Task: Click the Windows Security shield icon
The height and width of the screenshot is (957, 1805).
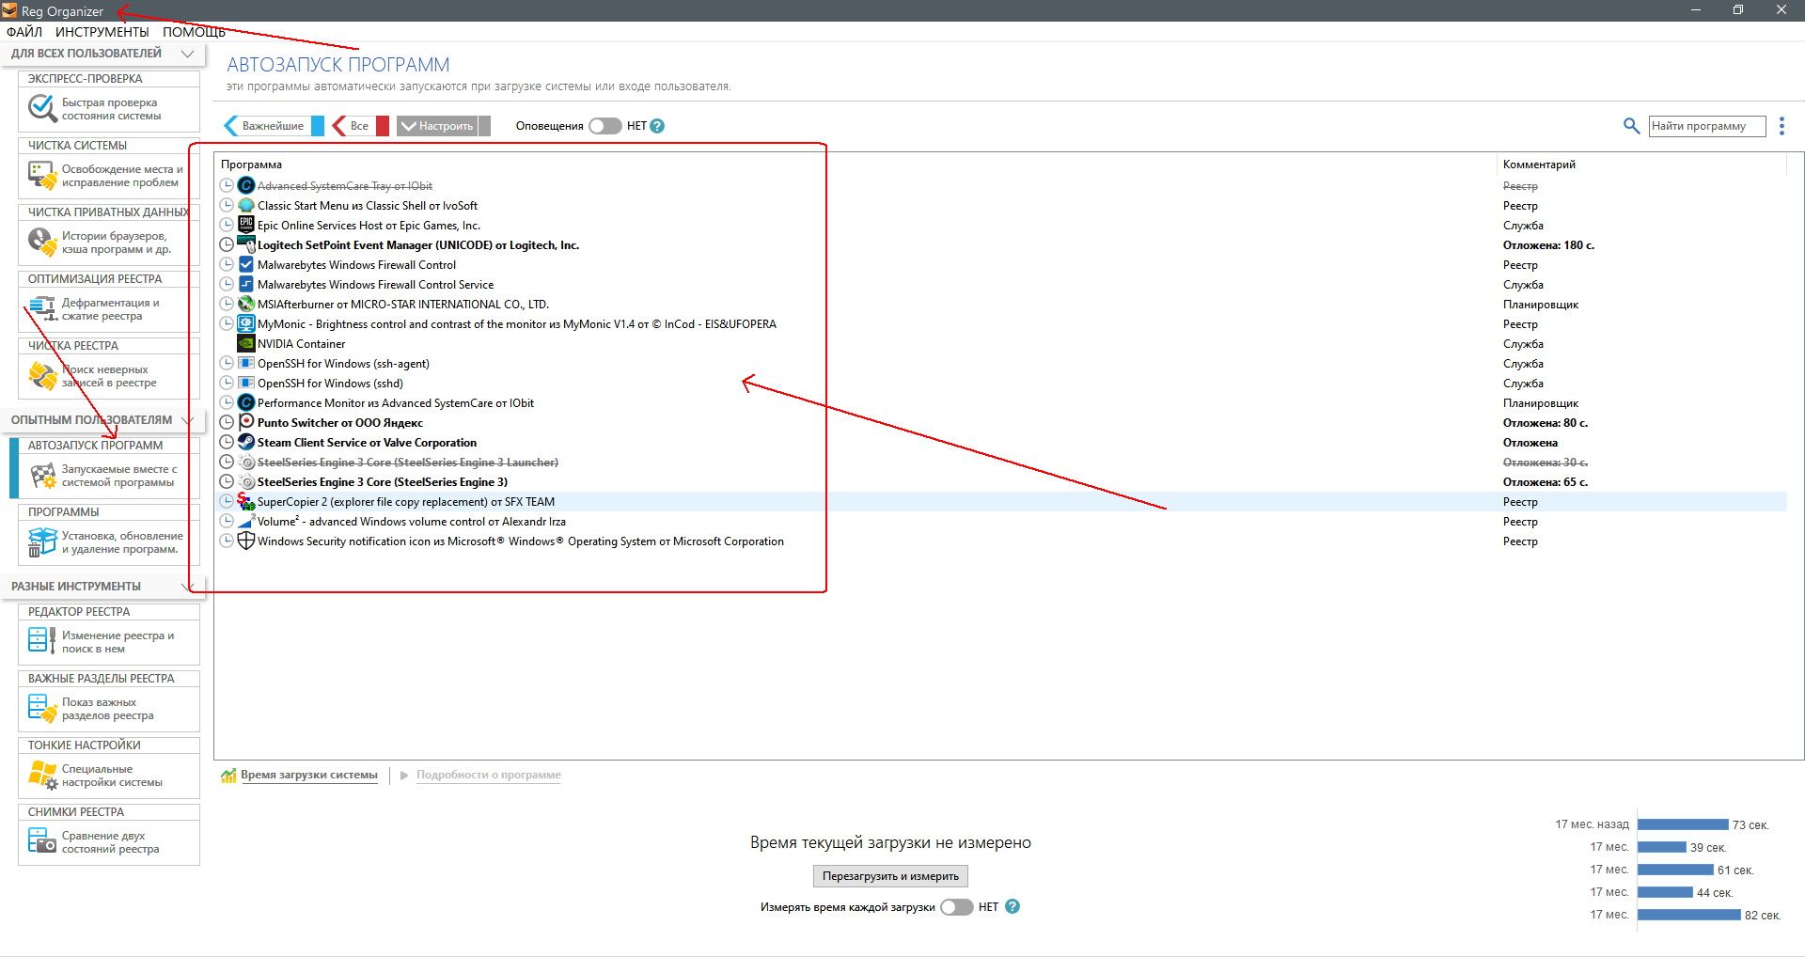Action: 246,541
